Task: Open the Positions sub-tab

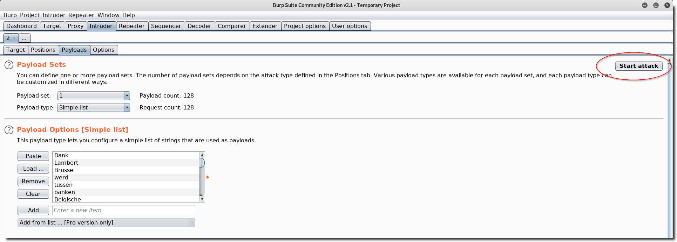Action: (43, 50)
